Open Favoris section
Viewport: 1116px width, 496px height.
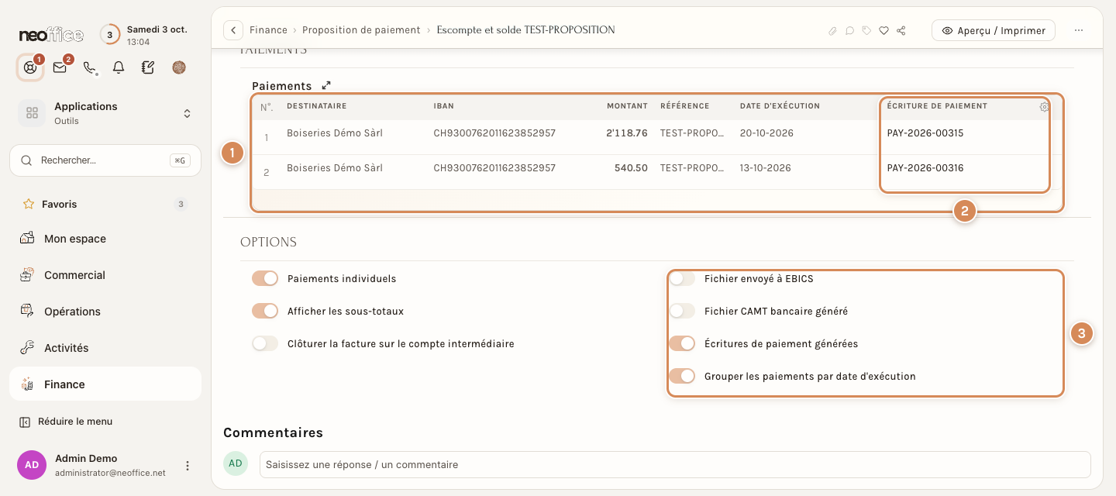point(105,205)
